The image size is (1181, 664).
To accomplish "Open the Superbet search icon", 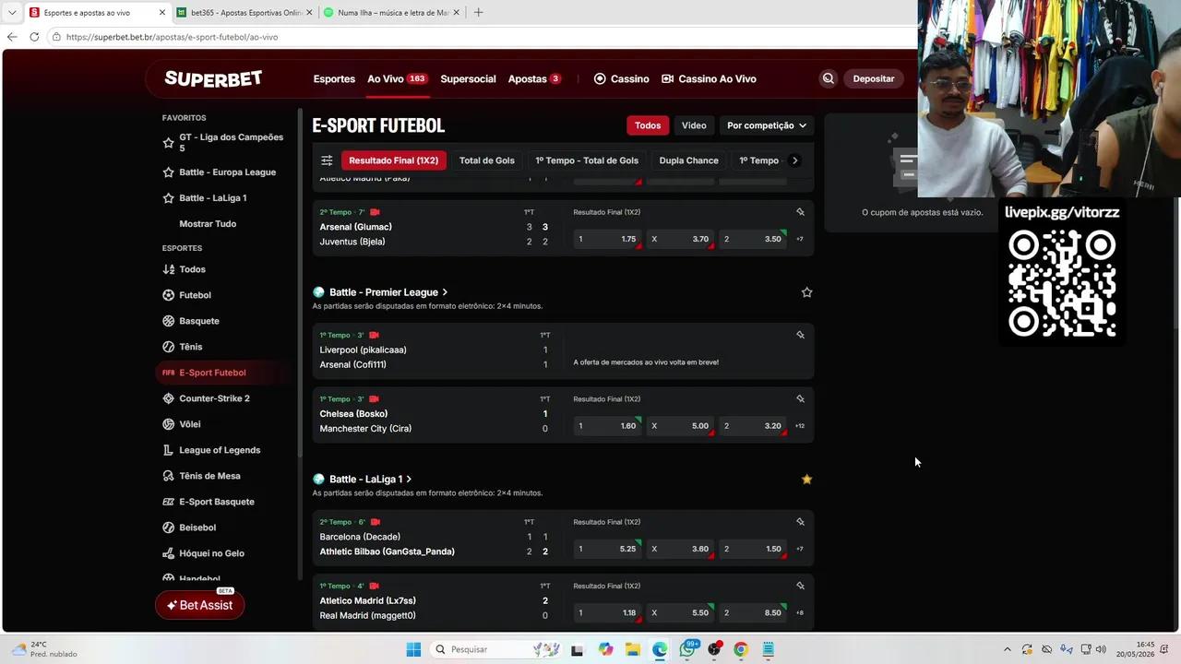I will [x=828, y=78].
